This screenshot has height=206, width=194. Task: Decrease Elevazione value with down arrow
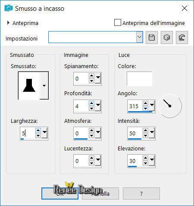click(x=145, y=163)
